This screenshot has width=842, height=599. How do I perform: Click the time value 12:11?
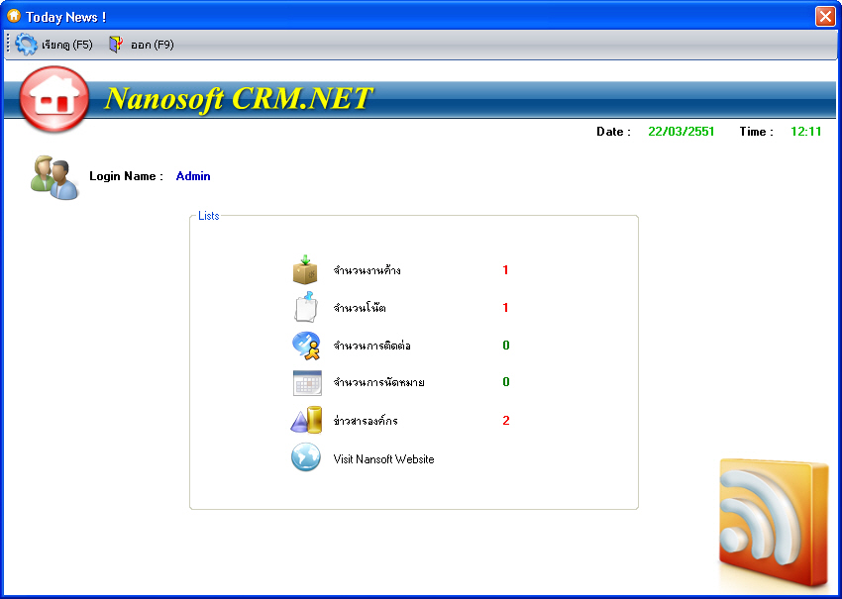(x=806, y=132)
